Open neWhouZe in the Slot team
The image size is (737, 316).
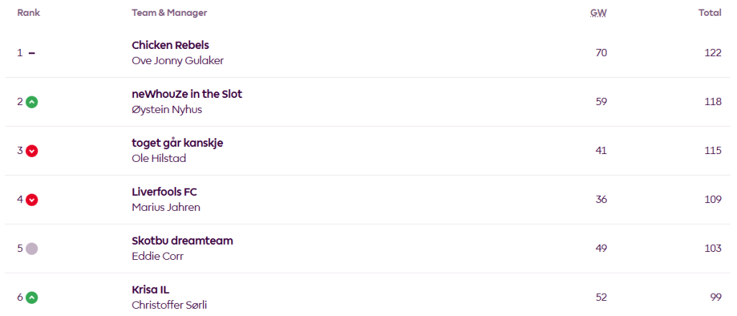187,94
